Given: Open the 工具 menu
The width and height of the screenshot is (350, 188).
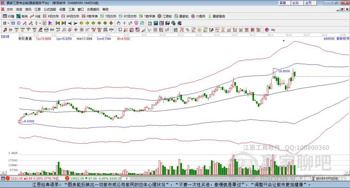Looking at the screenshot, I should point(71,9).
